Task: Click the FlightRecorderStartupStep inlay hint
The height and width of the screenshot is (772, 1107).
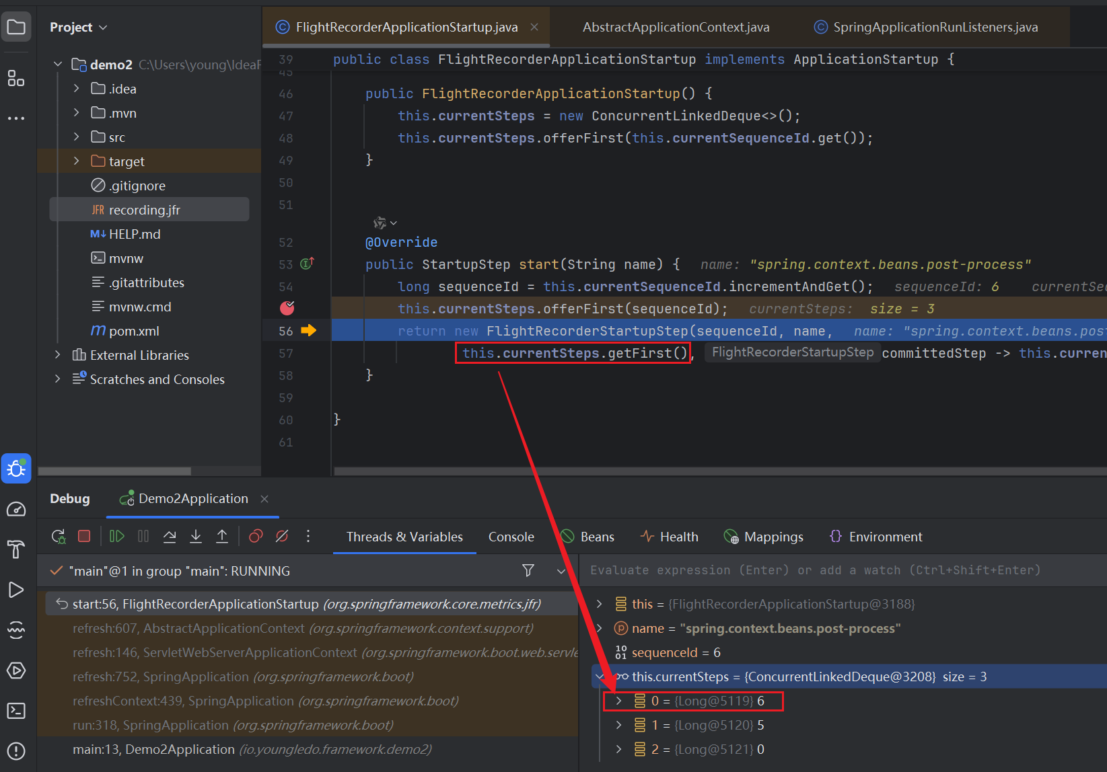Action: tap(793, 352)
